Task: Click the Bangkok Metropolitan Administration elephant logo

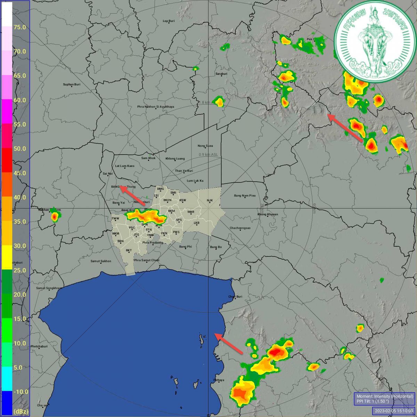Action: 375,42
